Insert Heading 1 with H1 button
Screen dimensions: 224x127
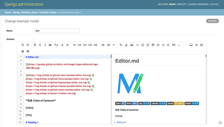tap(74, 45)
